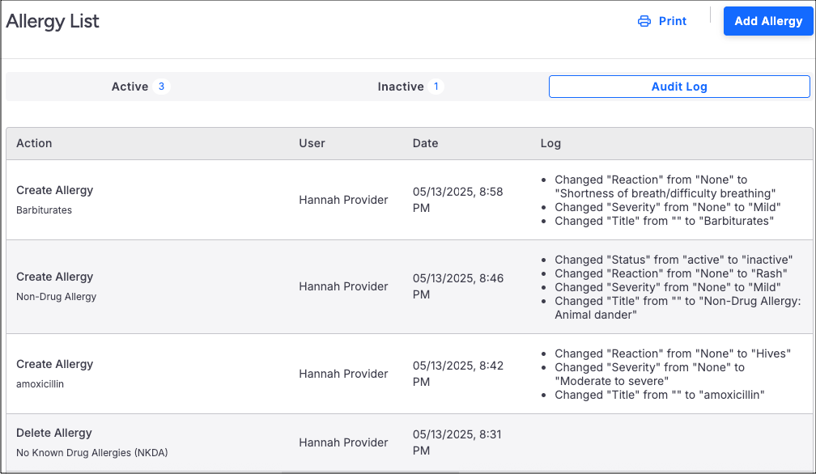Click the Active count badge showing 3
816x474 pixels.
(x=161, y=87)
